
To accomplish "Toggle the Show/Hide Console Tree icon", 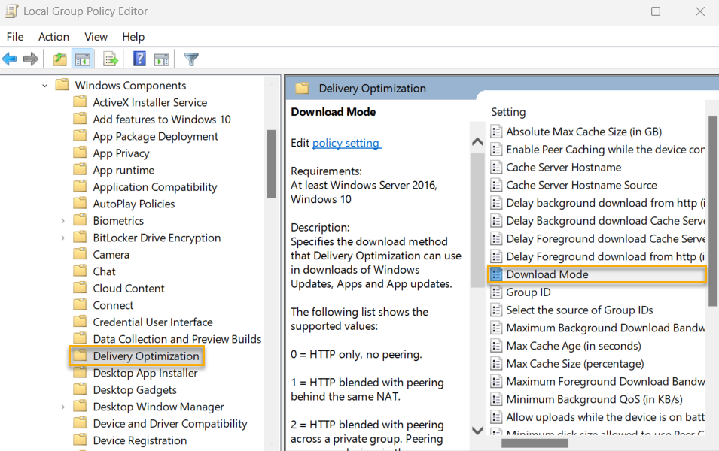I will coord(83,59).
